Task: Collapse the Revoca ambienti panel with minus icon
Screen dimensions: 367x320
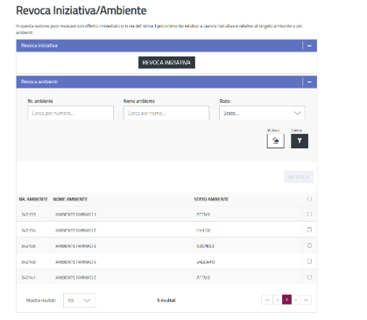Action: click(x=309, y=82)
